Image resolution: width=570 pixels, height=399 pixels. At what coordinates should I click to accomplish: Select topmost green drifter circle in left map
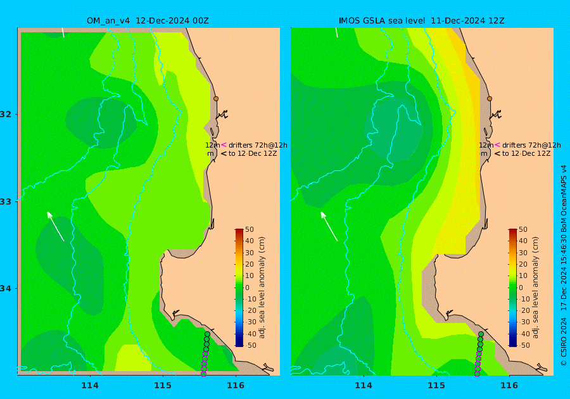pyautogui.click(x=207, y=334)
